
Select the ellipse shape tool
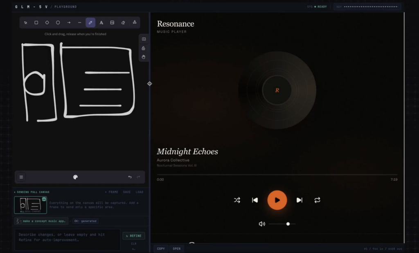tap(58, 23)
